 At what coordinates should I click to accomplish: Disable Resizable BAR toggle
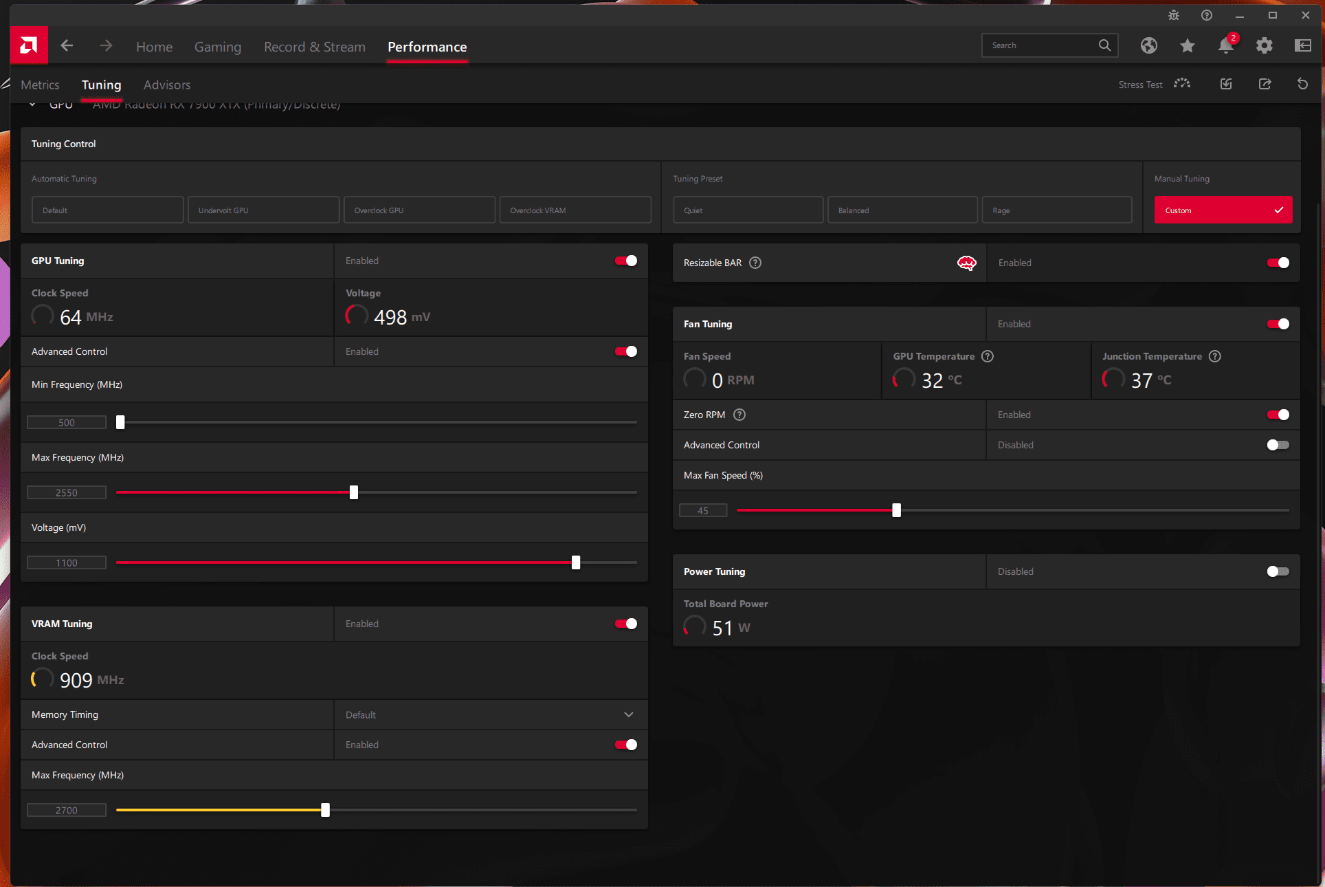(x=1278, y=263)
